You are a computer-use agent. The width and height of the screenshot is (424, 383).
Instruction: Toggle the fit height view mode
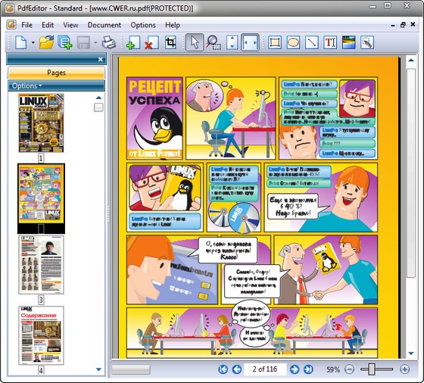(232, 42)
